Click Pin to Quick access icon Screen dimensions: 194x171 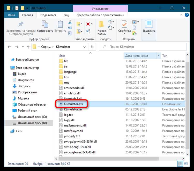21,24
